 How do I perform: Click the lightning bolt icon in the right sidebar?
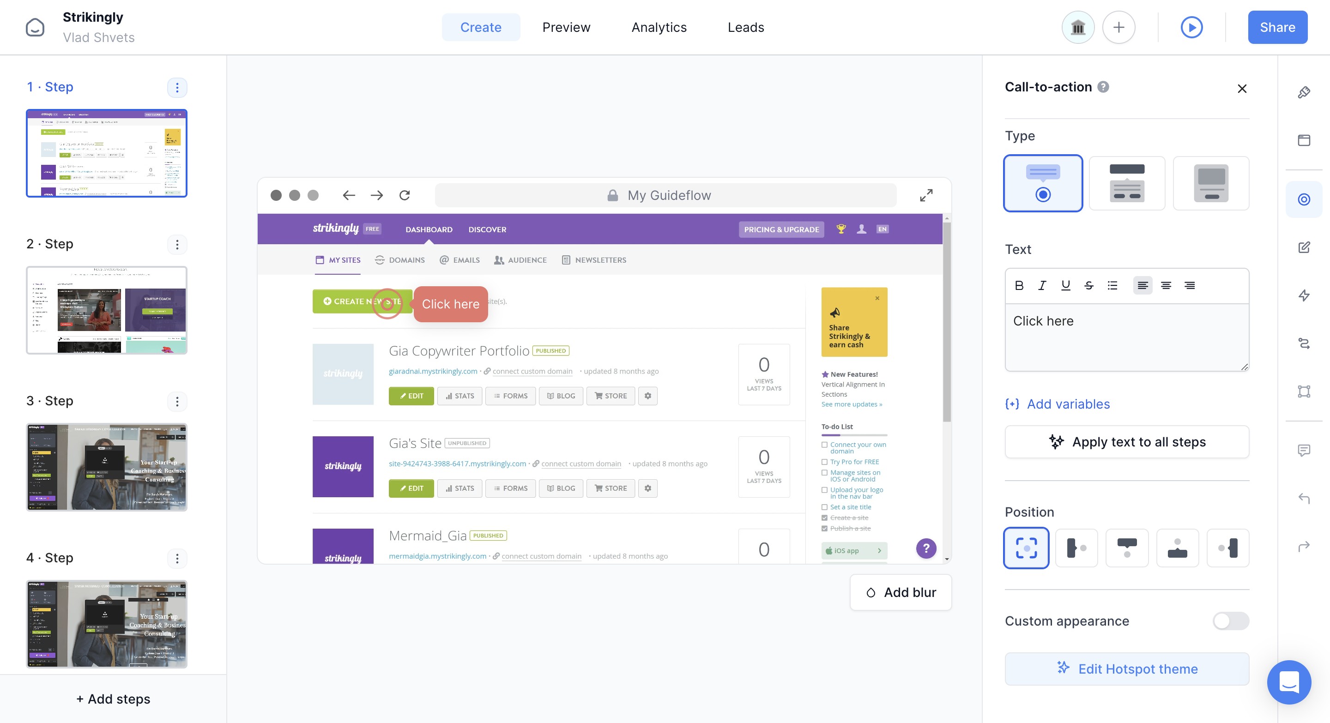pos(1304,295)
